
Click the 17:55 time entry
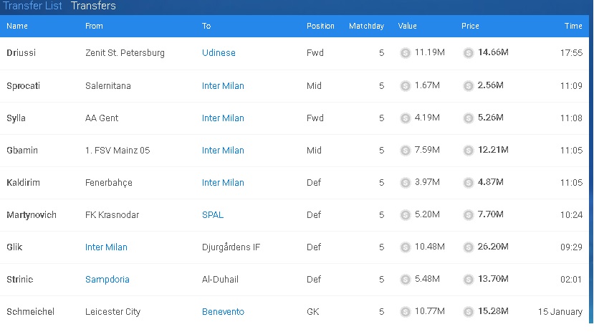(571, 53)
